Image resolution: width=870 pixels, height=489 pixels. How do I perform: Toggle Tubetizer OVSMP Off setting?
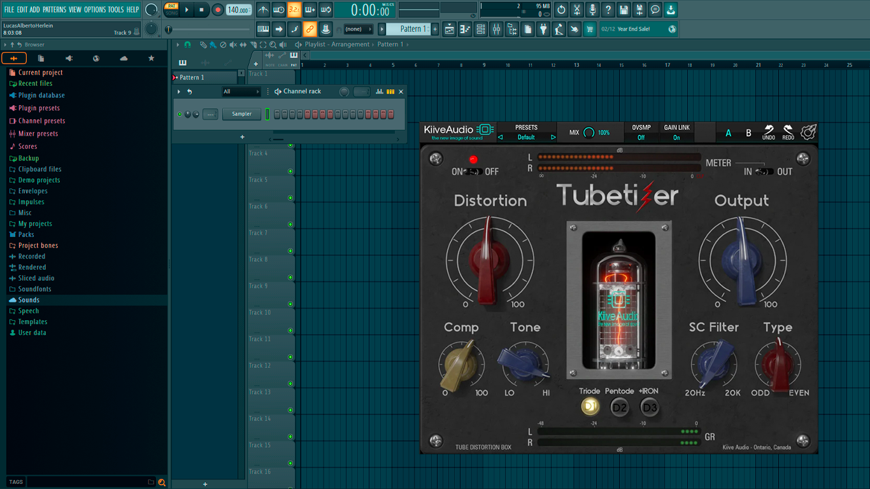[641, 132]
